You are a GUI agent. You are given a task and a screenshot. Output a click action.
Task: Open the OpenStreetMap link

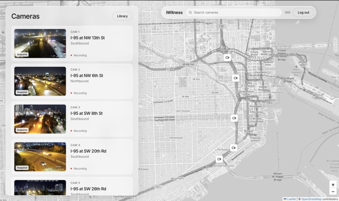[311, 199]
